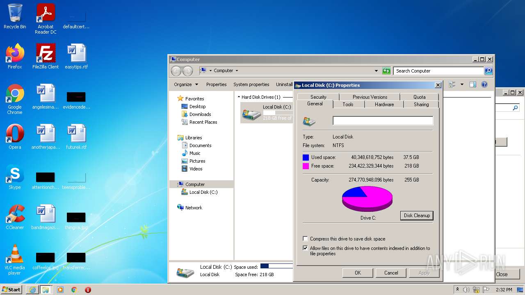Open the Start menu

pyautogui.click(x=11, y=290)
